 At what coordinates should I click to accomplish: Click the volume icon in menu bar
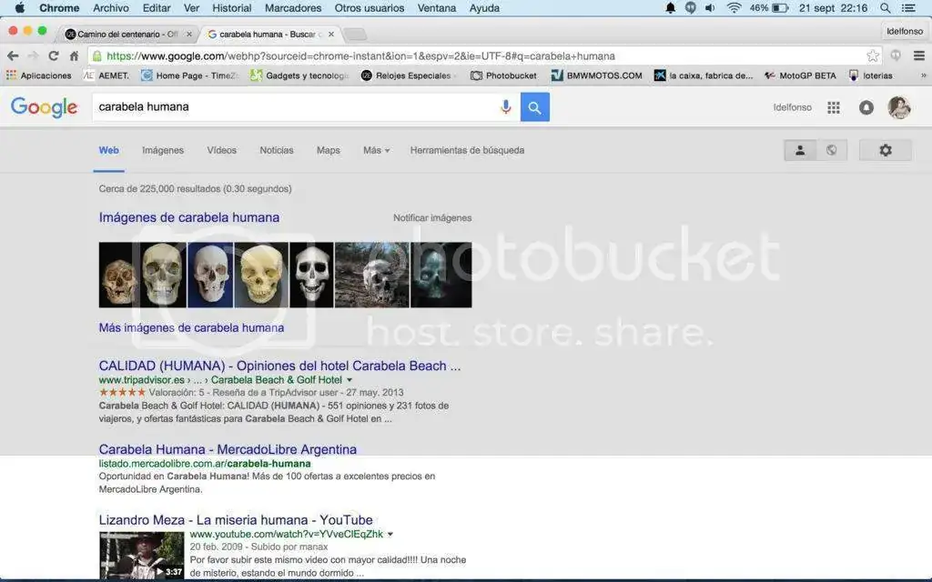pos(710,7)
